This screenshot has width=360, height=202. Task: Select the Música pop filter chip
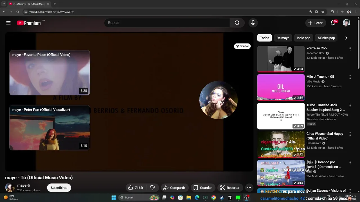point(326,38)
